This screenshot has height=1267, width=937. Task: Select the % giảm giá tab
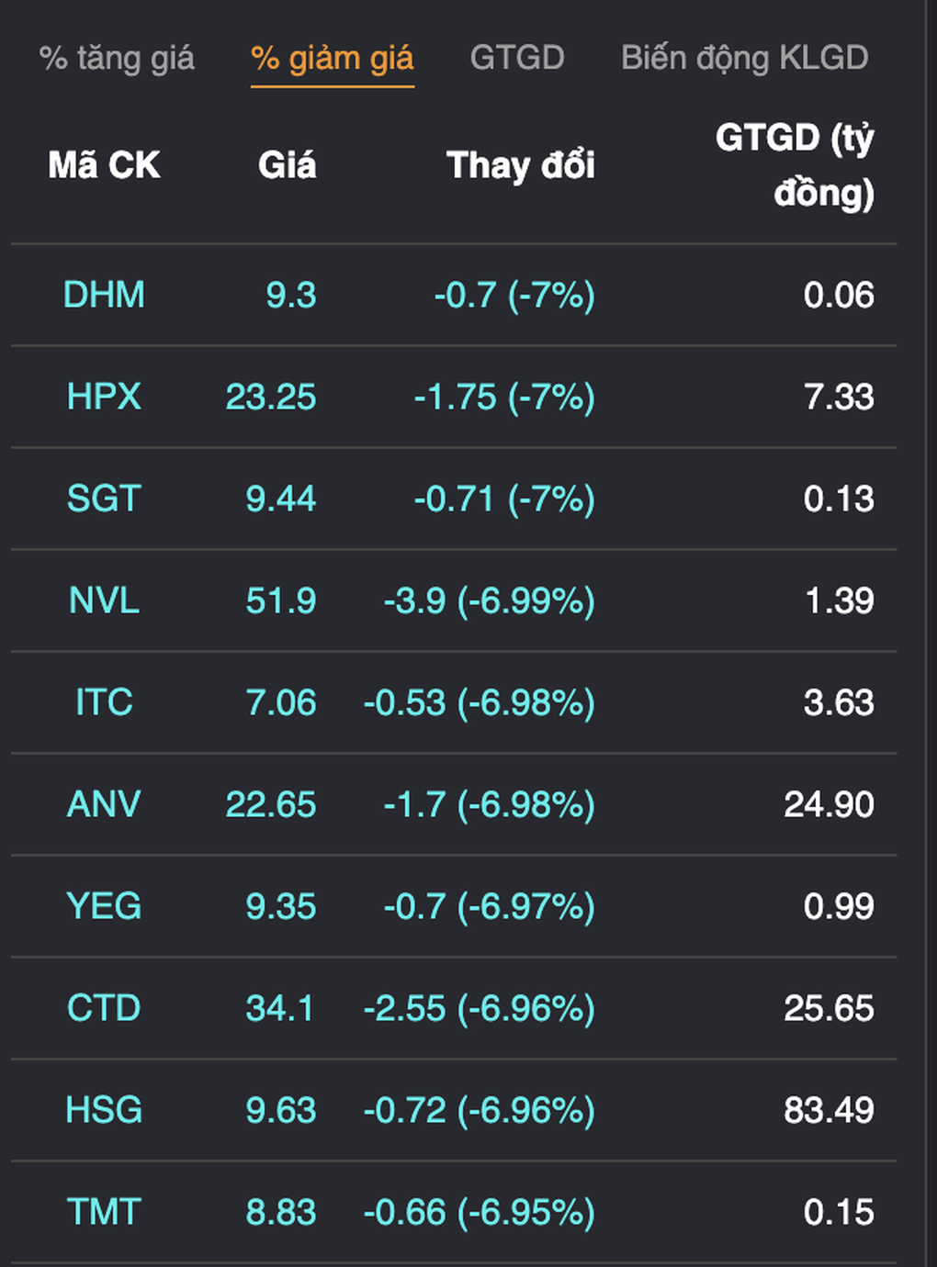333,58
